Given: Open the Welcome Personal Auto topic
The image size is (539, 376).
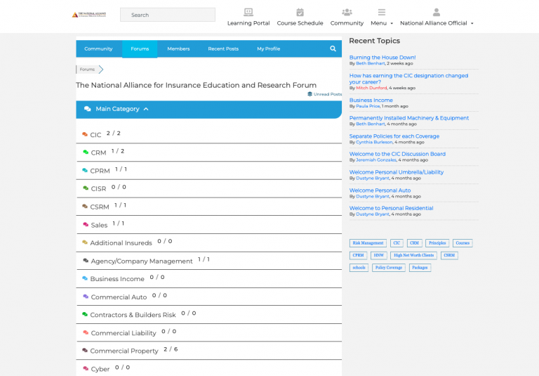Looking at the screenshot, I should [x=380, y=190].
